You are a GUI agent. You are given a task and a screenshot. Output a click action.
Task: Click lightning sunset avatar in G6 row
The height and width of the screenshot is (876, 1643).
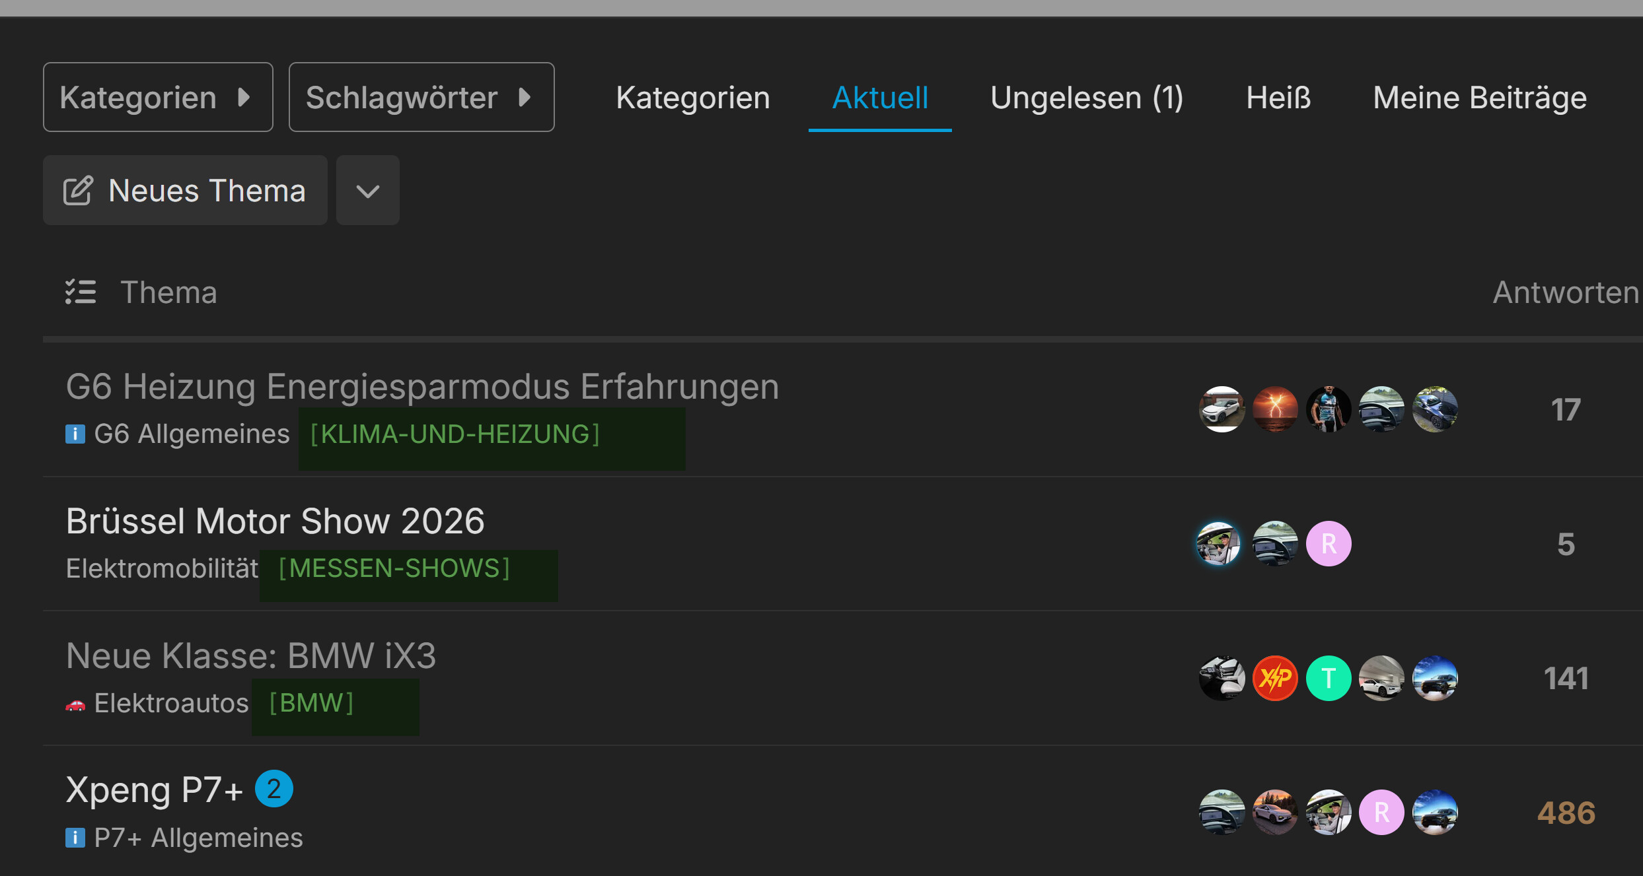(x=1274, y=409)
